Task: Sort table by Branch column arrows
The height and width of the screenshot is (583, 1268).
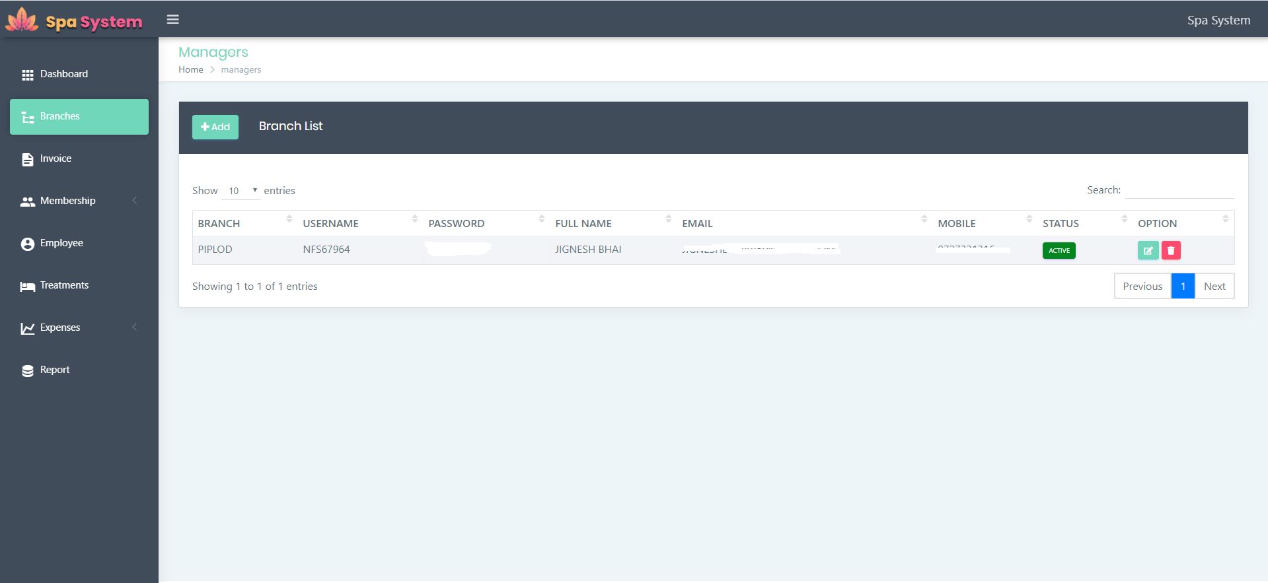Action: [289, 219]
